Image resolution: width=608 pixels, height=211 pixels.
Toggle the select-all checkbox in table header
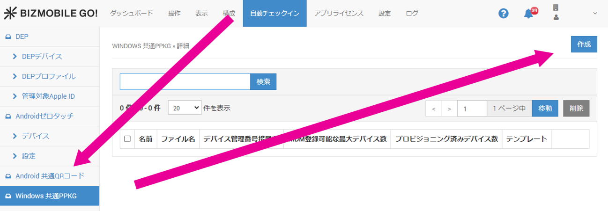coord(127,139)
